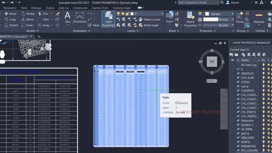Screen dimensions: 272x153
Task: Click New Property Filter icon in Layer Manager
Action: [231, 55]
